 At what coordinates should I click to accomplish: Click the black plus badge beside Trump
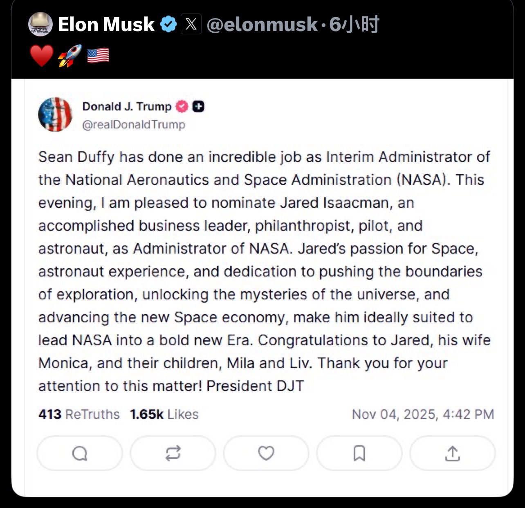pos(198,106)
